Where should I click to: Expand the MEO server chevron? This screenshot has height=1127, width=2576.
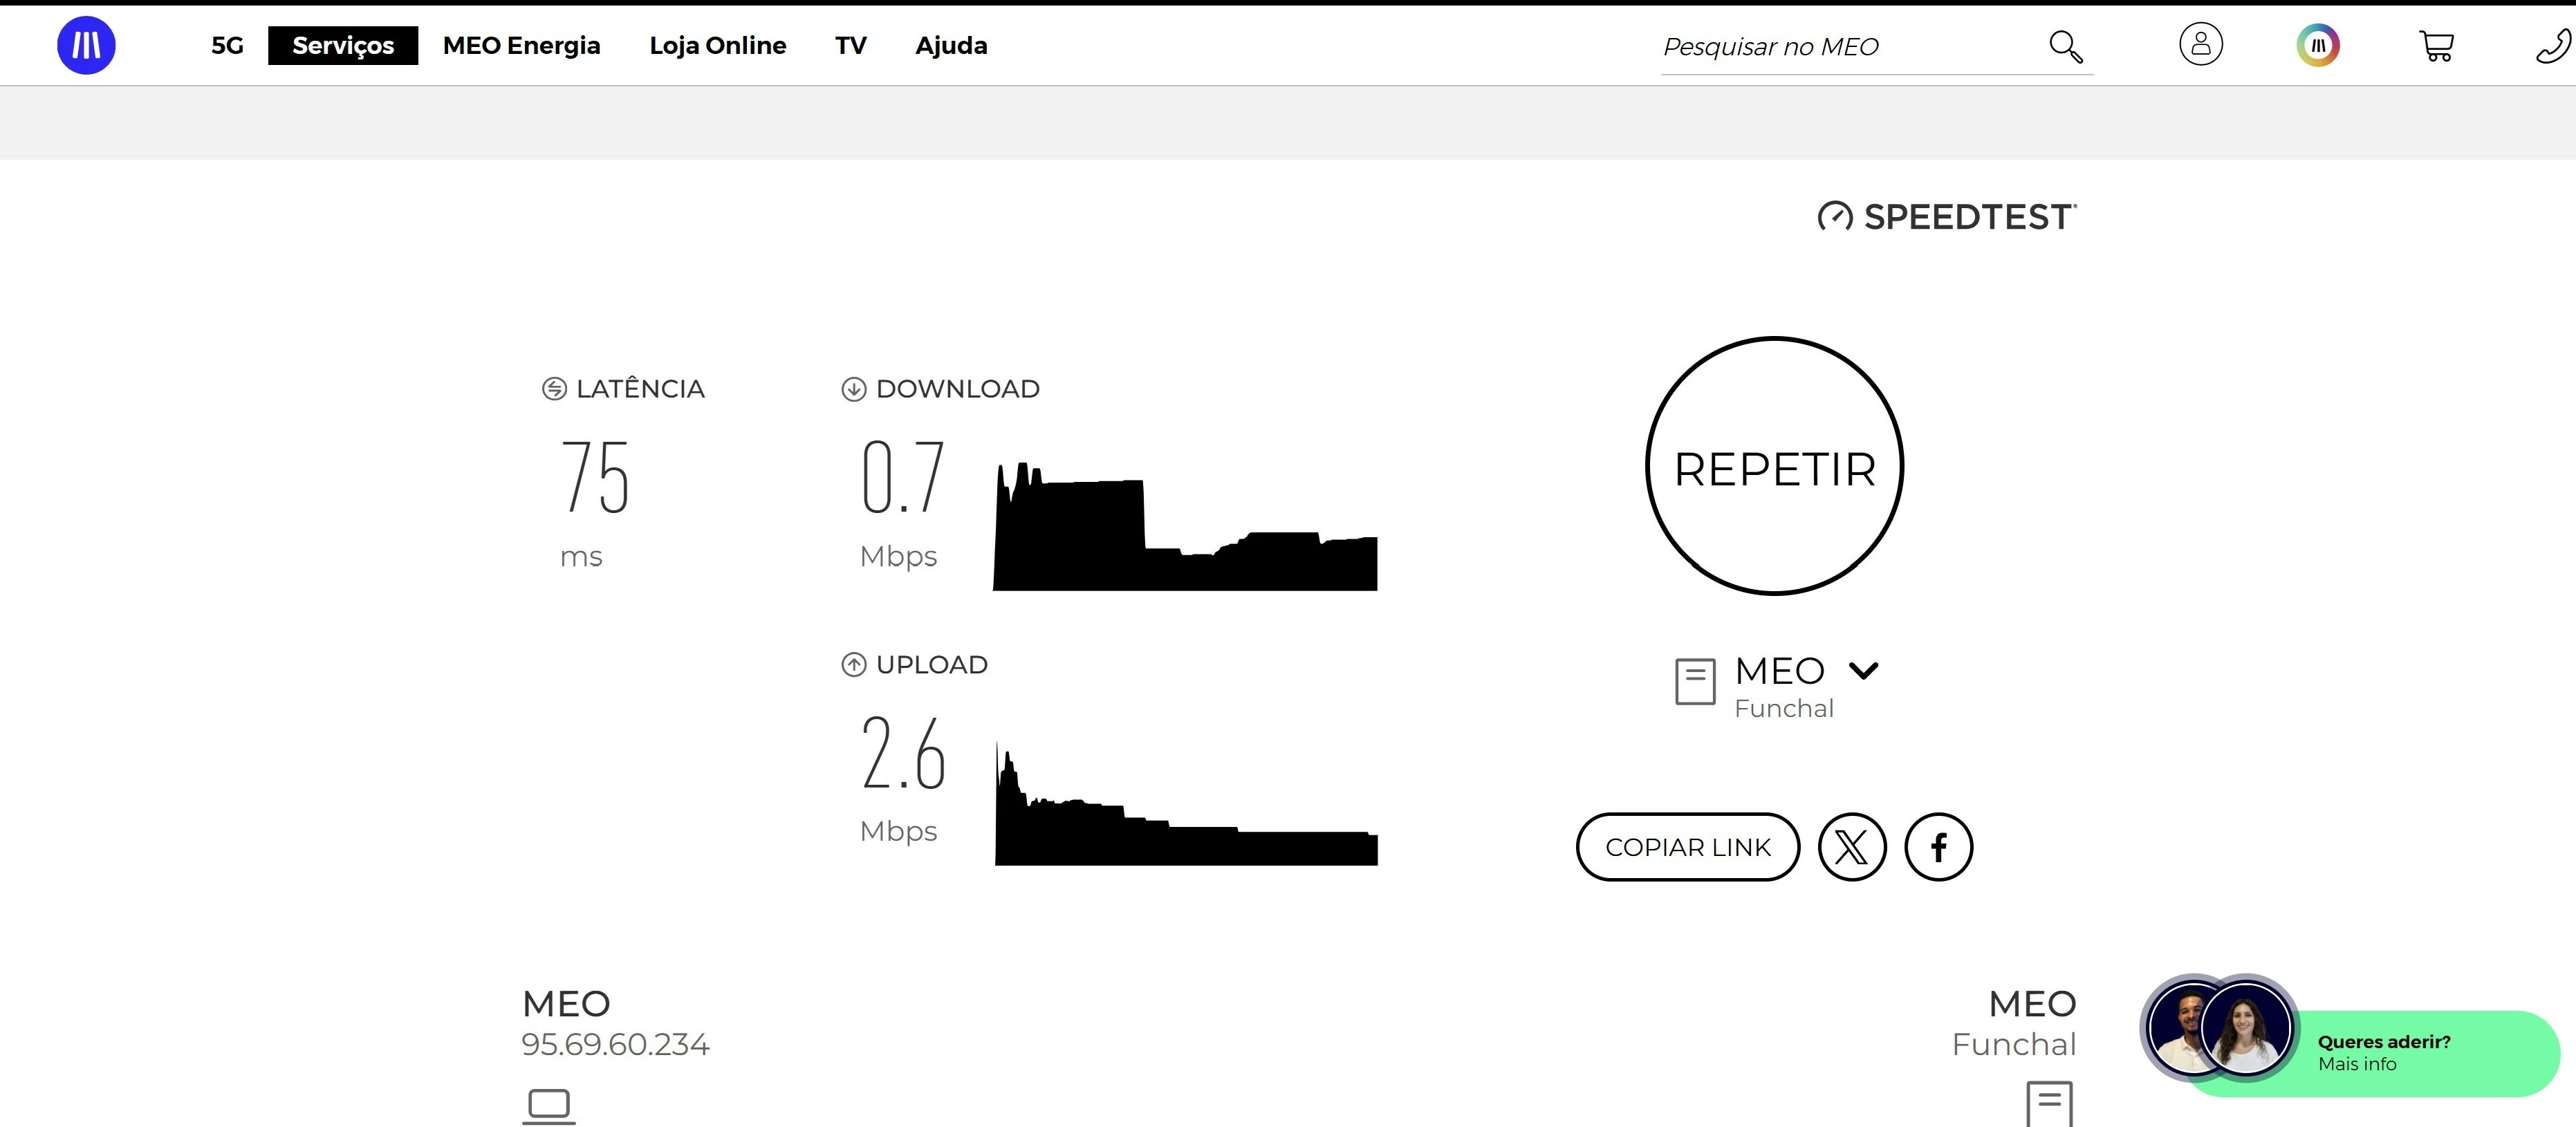(x=1863, y=670)
